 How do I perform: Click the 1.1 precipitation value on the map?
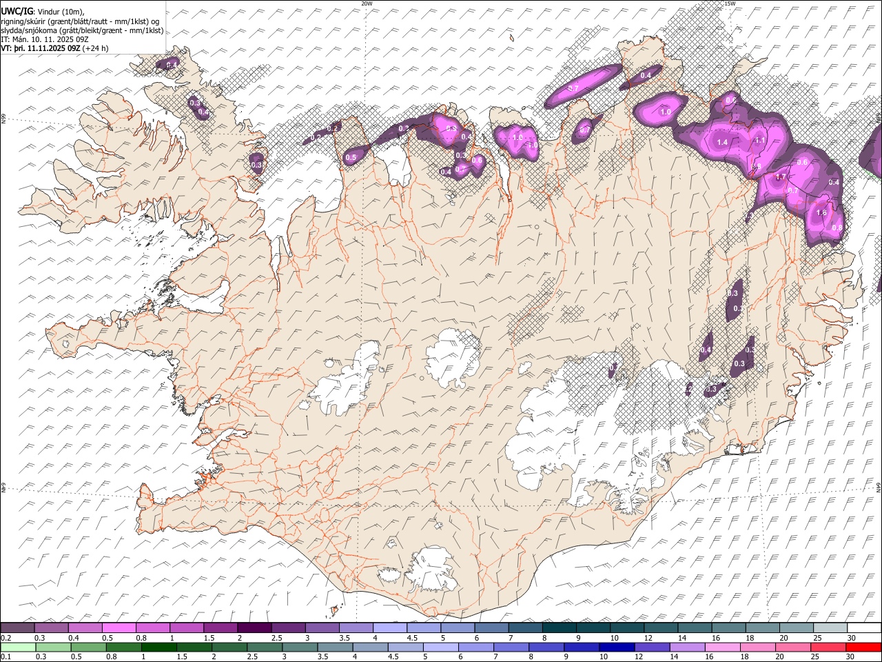[761, 140]
